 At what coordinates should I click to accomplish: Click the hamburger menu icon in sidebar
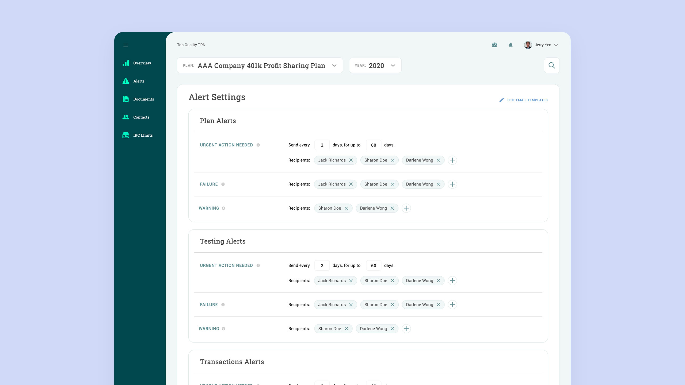(x=126, y=45)
